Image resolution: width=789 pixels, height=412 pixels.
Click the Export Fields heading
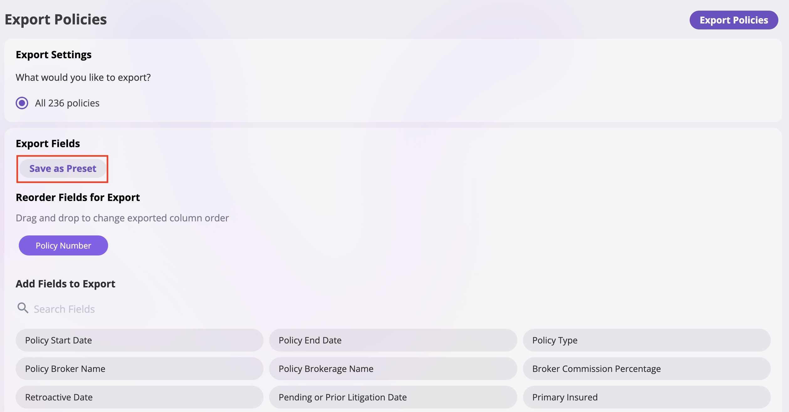click(48, 144)
